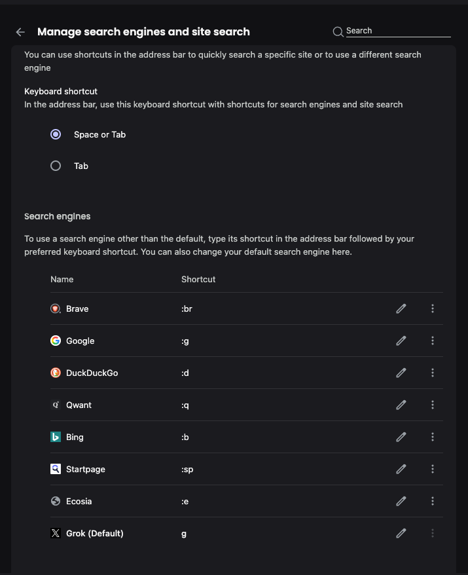The image size is (468, 575).
Task: Edit the Qwant search engine shortcut
Action: coord(401,405)
